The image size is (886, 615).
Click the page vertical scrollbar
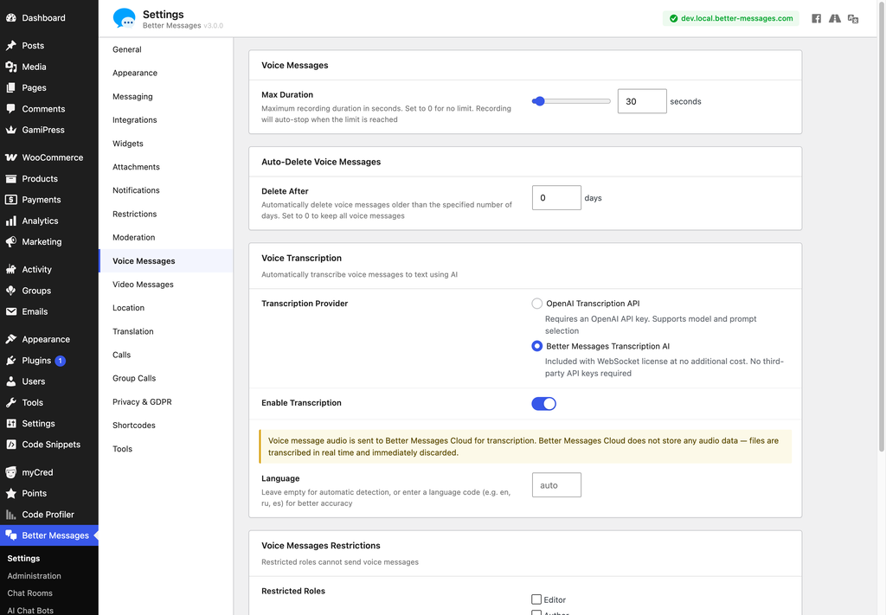(882, 226)
